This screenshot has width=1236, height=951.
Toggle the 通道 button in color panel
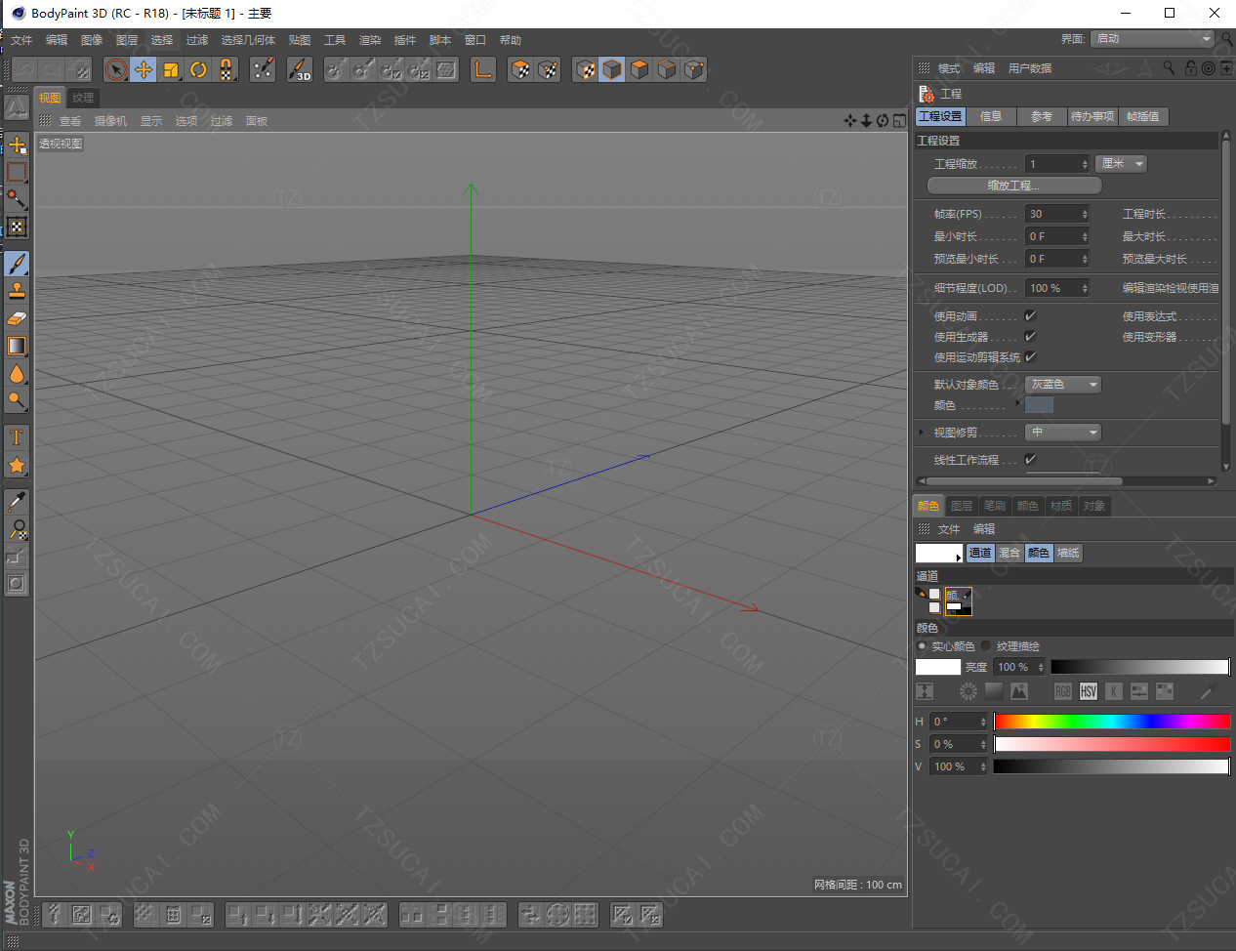[x=979, y=553]
